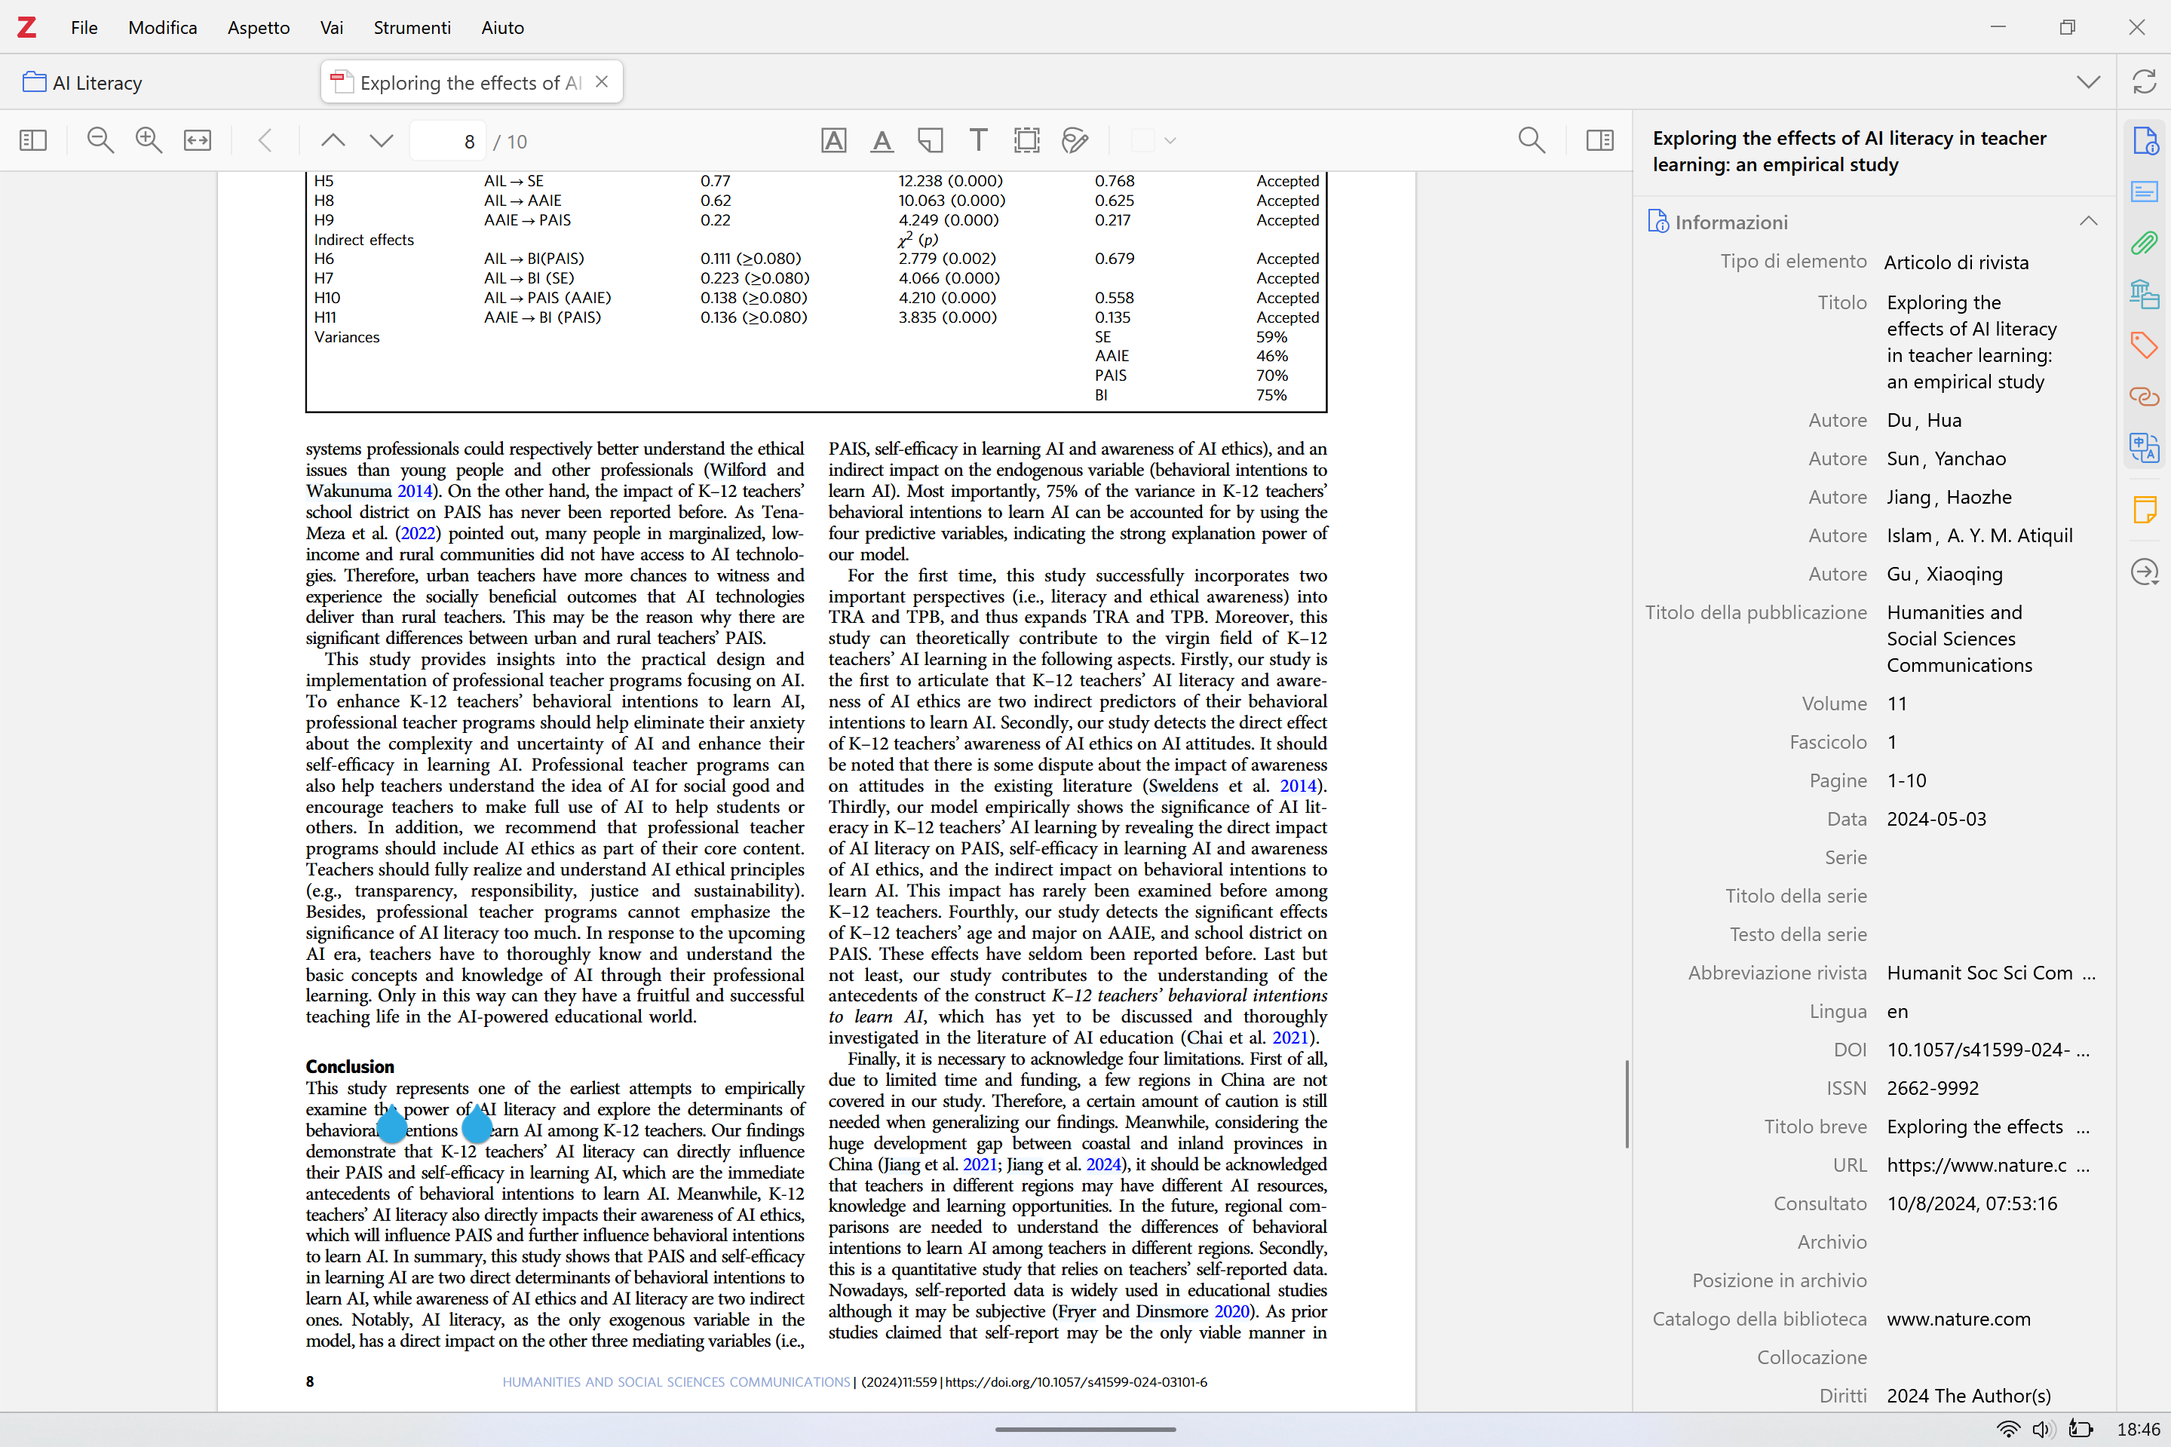Viewport: 2171px width, 1447px height.
Task: Open the tab list dropdown chevron
Action: [x=2088, y=83]
